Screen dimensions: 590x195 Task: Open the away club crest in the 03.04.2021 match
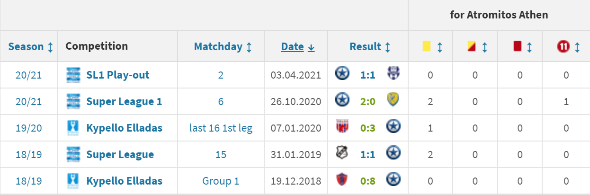click(393, 75)
